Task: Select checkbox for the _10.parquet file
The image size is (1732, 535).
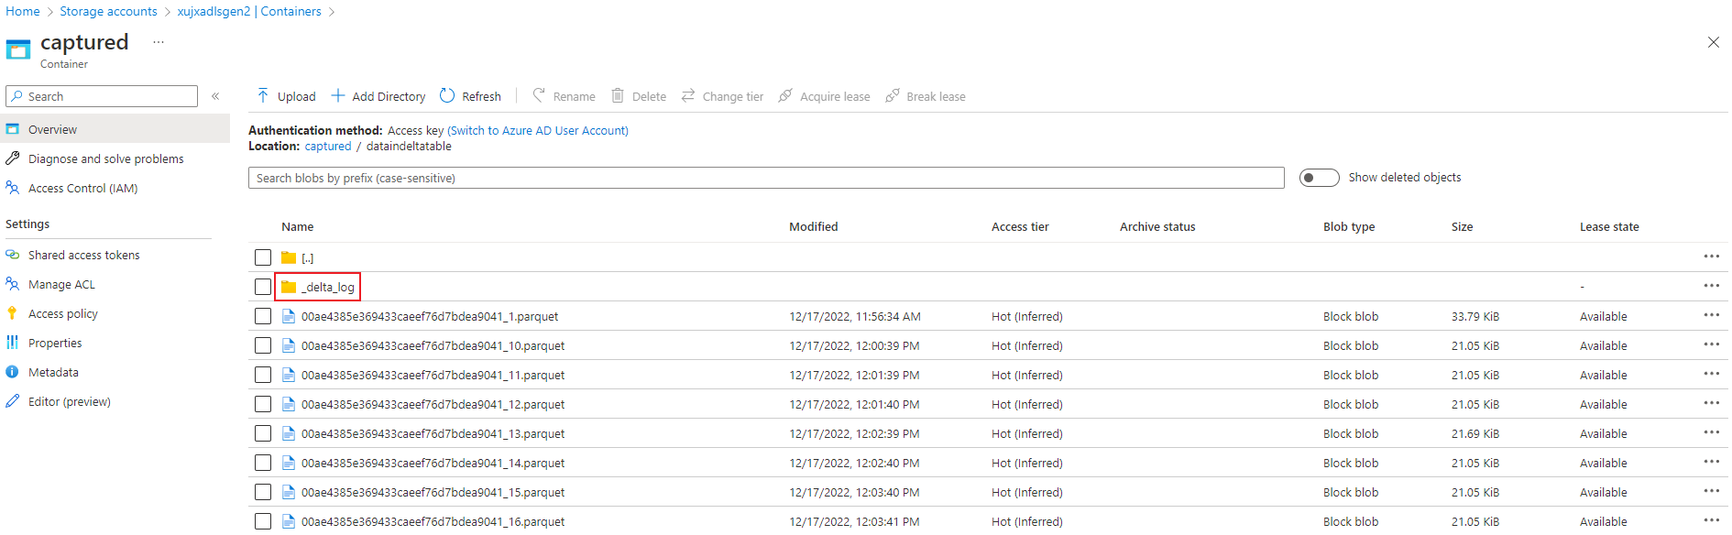Action: coord(263,345)
